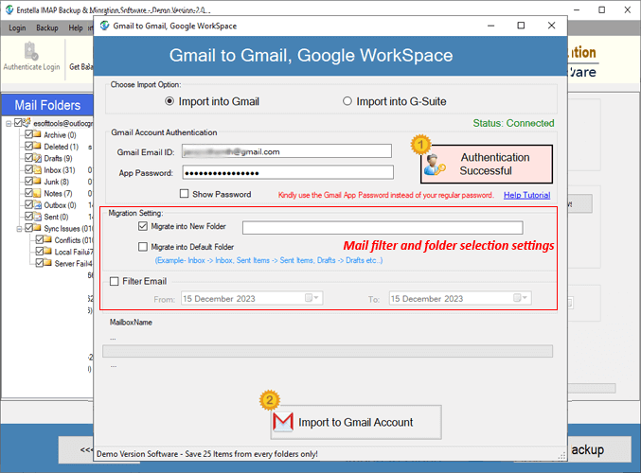Click the Sent folder icon
641x473 pixels.
point(37,217)
